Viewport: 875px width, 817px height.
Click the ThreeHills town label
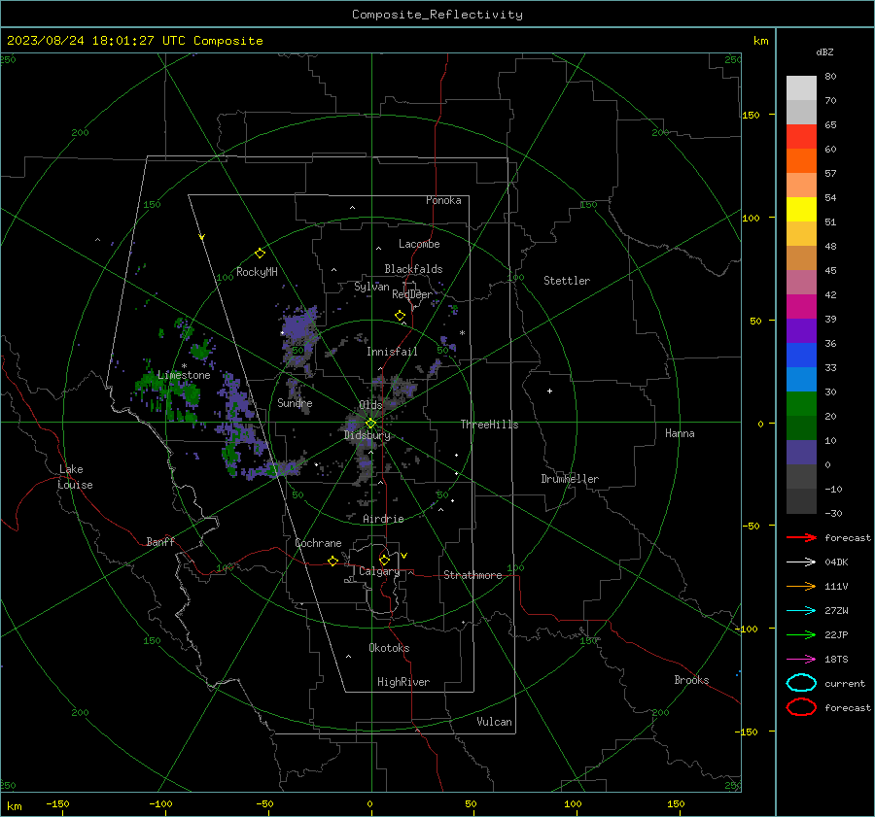[x=489, y=425]
